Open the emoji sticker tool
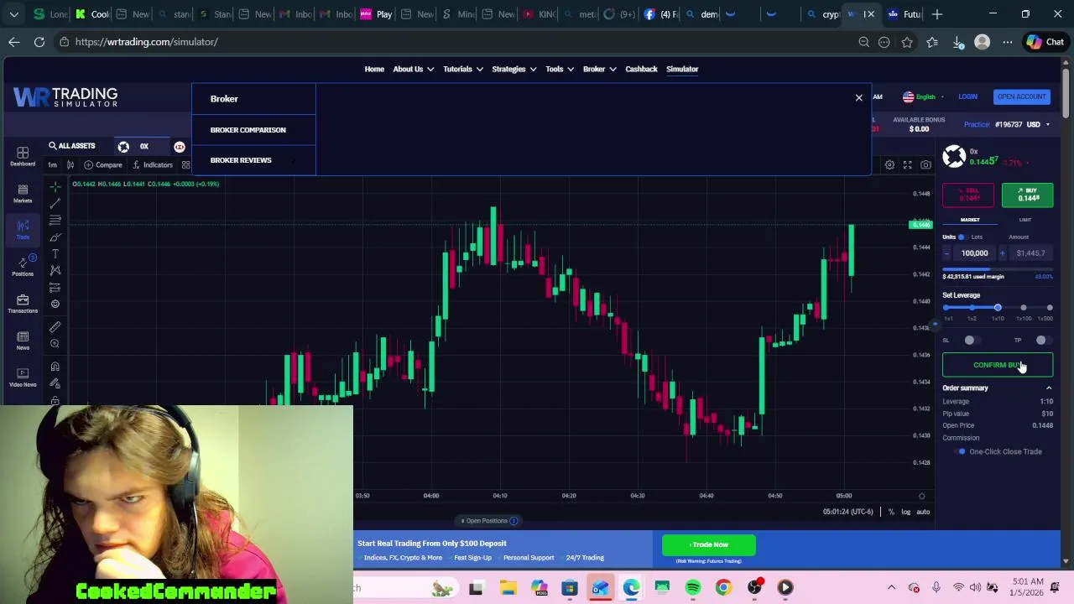This screenshot has height=604, width=1074. click(55, 304)
